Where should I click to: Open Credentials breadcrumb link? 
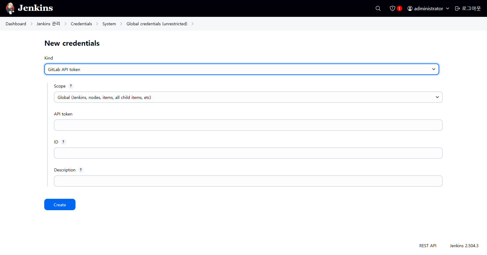click(81, 24)
